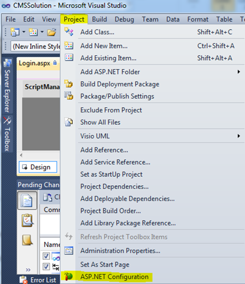This screenshot has width=245, height=284.
Task: Choose Show All Files
Action: click(152, 122)
